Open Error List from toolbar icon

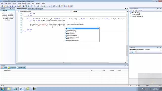coord(69,6)
